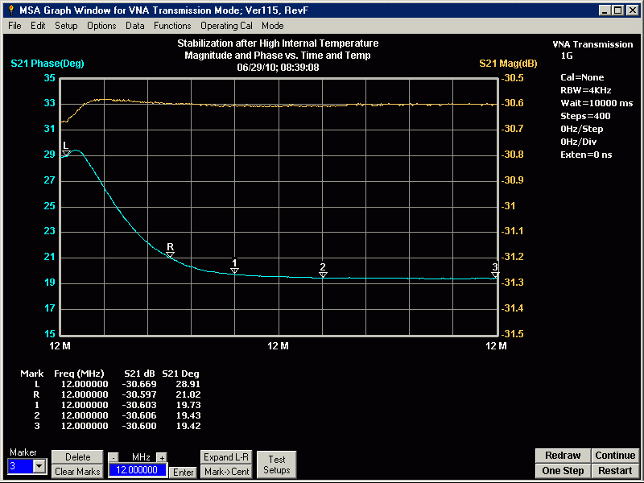Select marker L triangle on phase trace
644x483 pixels.
(x=66, y=154)
